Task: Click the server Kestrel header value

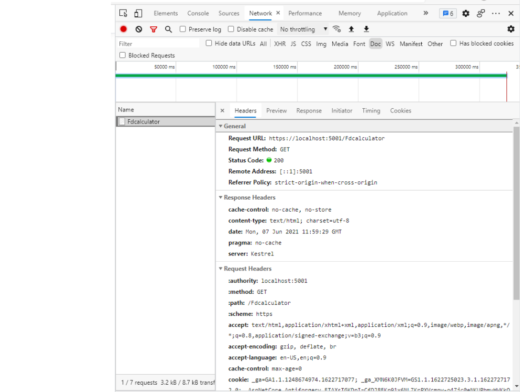Action: tap(262, 254)
